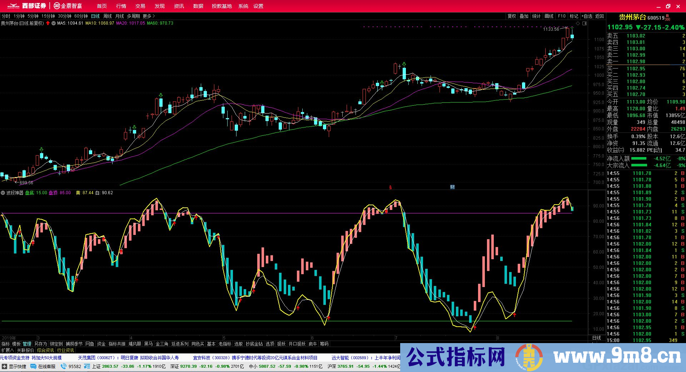Click the 综合资讯 tab
Image resolution: width=686 pixels, height=372 pixels.
point(45,350)
